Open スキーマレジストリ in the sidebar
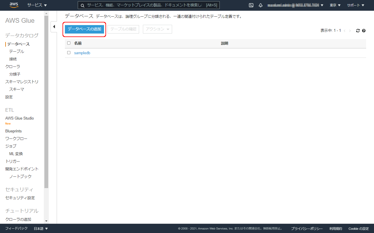The width and height of the screenshot is (374, 233). (x=22, y=82)
